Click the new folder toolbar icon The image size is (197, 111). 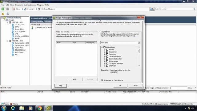[x=3, y=14]
